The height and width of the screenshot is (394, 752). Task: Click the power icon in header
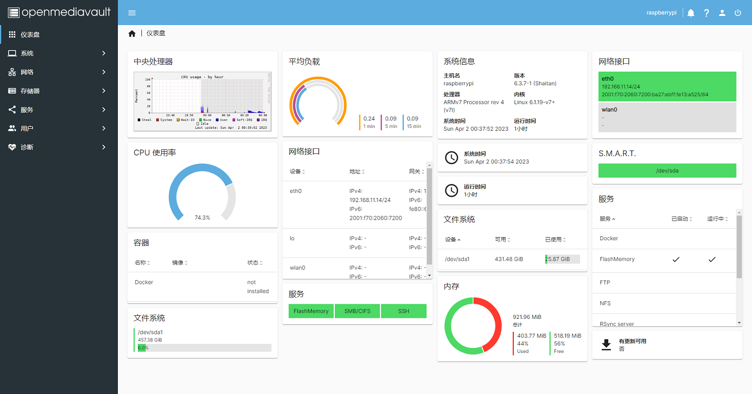tap(737, 13)
